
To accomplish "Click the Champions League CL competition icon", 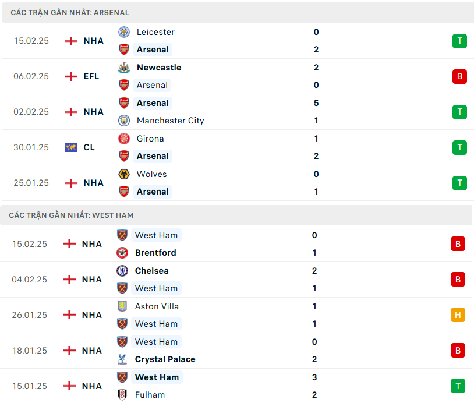I will pyautogui.click(x=71, y=147).
